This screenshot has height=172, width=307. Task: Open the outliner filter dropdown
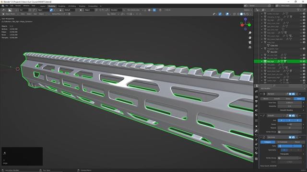(299, 10)
